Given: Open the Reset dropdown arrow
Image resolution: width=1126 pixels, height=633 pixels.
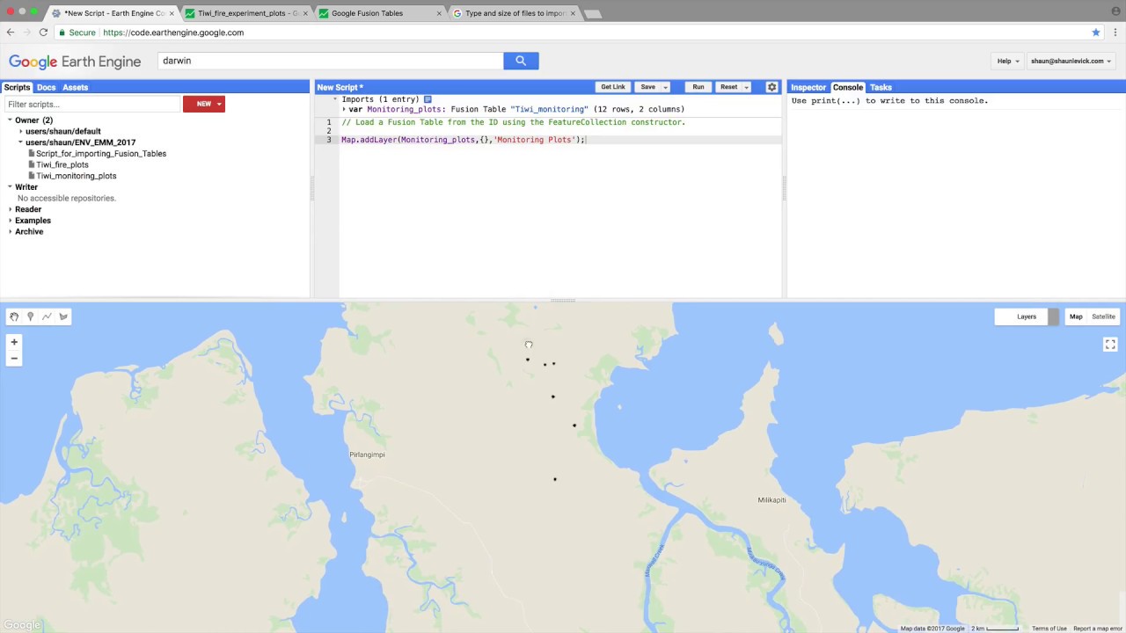Looking at the screenshot, I should (x=746, y=87).
